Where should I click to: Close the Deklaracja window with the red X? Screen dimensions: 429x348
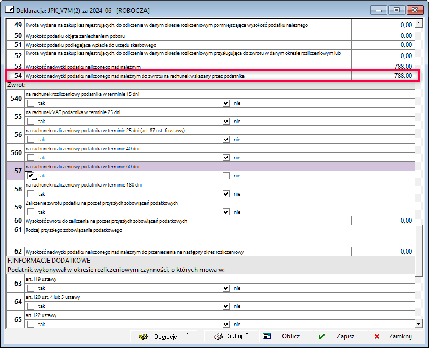coord(415,10)
